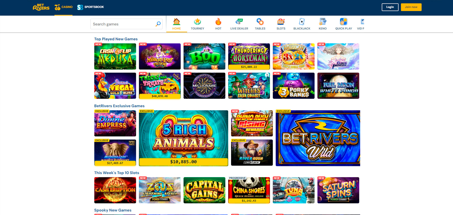Select the Home category tab
453x215 pixels.
(177, 24)
